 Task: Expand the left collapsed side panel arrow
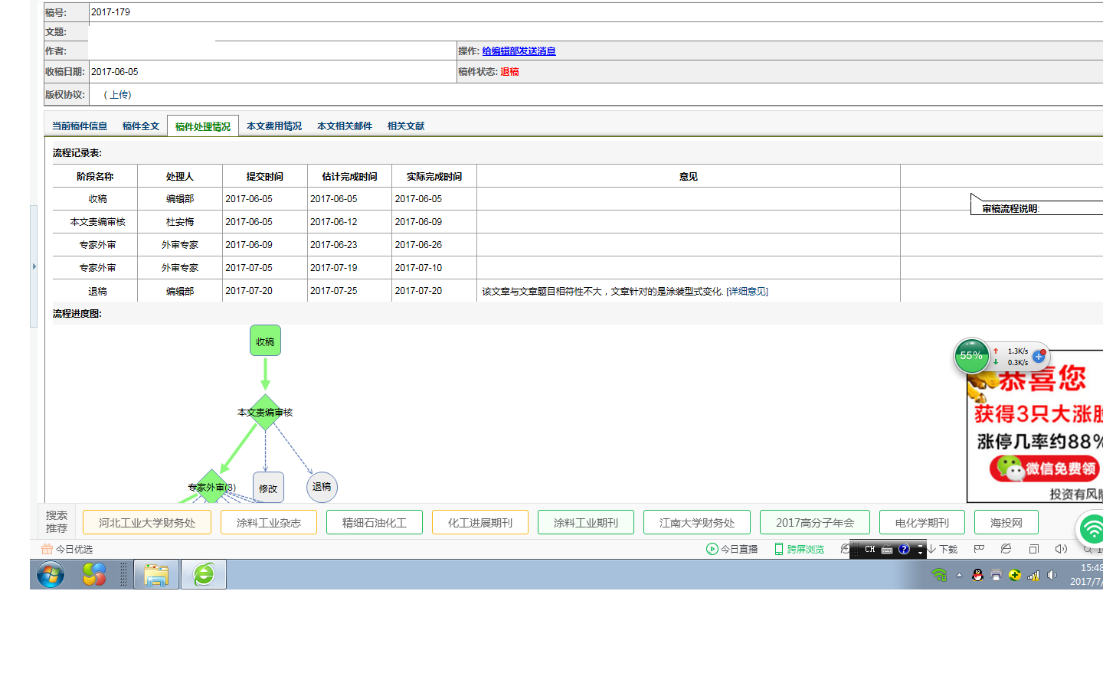(x=34, y=266)
